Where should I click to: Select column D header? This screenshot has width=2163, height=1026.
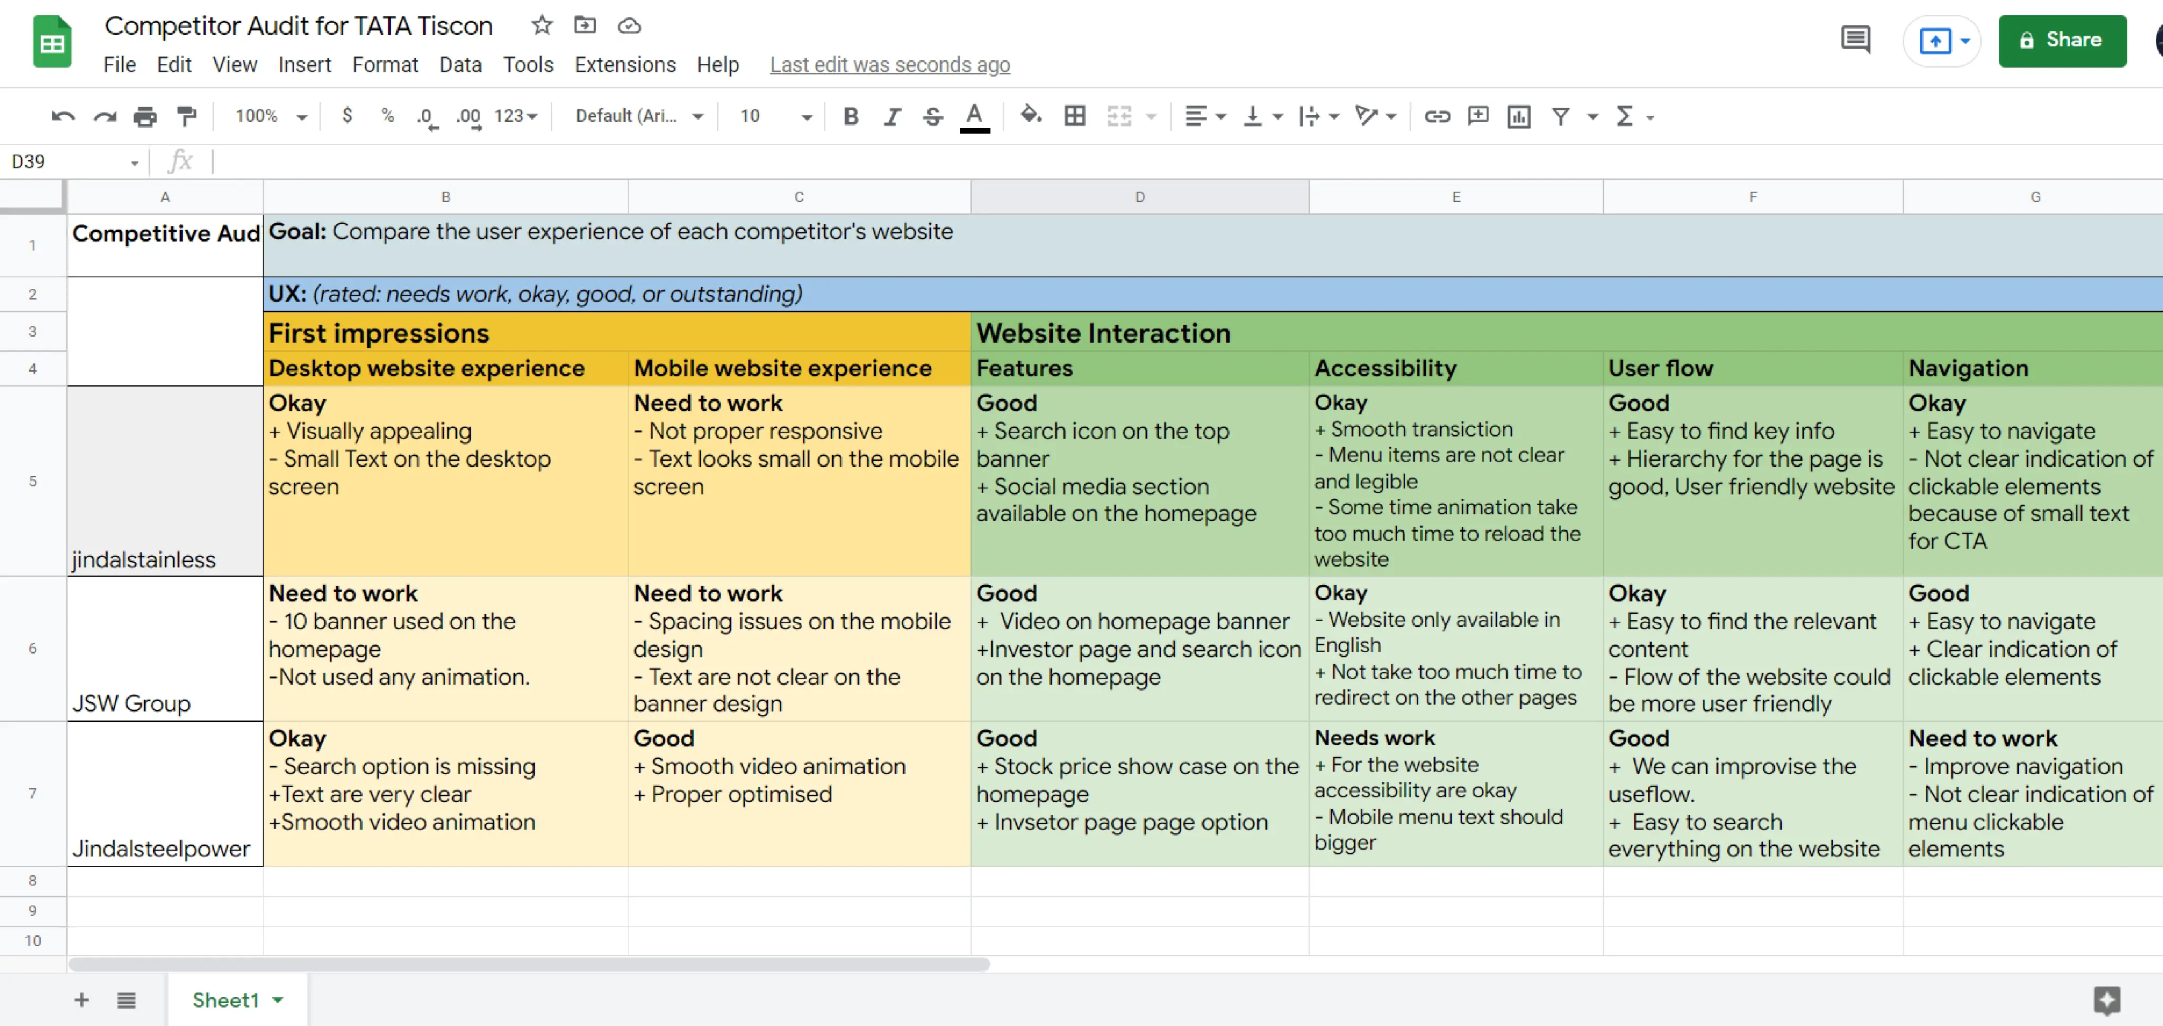(1140, 196)
